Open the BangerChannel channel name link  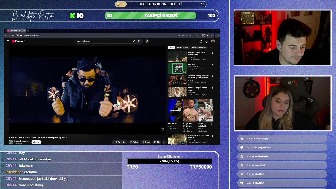(20, 141)
